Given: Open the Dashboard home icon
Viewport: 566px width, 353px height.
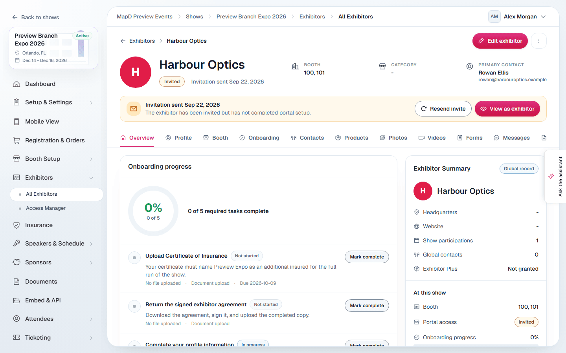Looking at the screenshot, I should pos(17,84).
